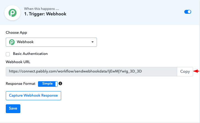Click the 'Response Format' label
The image size is (200, 123).
[21, 84]
